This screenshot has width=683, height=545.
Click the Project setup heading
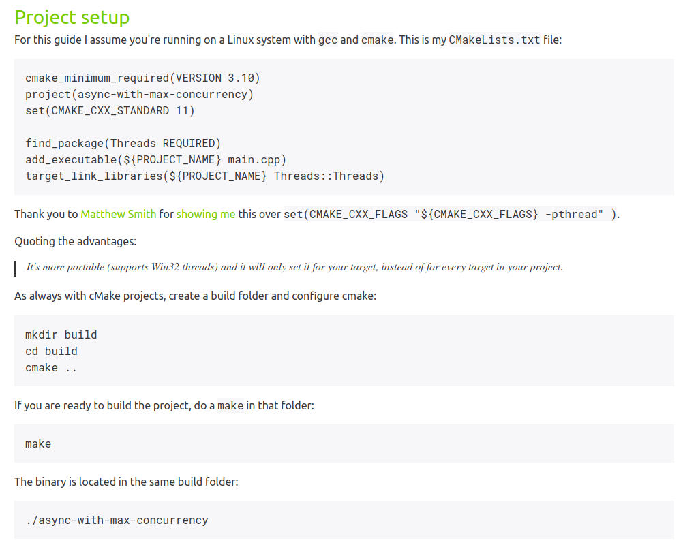72,17
